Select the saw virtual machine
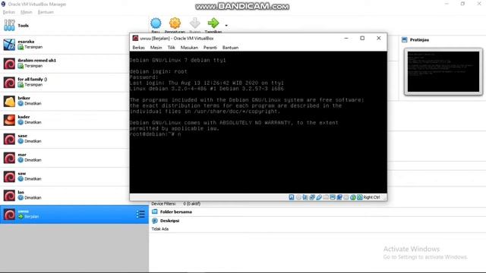Screen dimensions: 486x273 pos(74,177)
